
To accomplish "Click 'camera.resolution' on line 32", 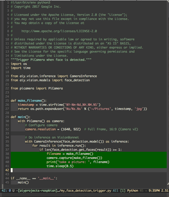I will click(x=40, y=129).
